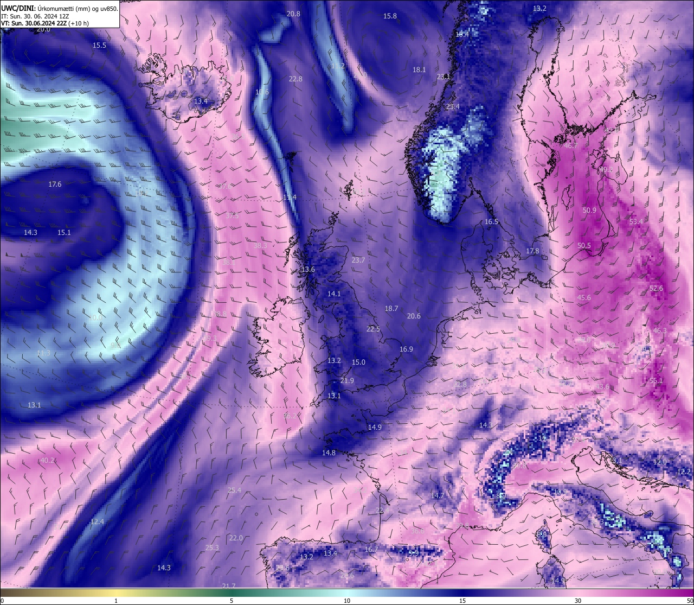Select the 25.4 value label

(x=234, y=490)
